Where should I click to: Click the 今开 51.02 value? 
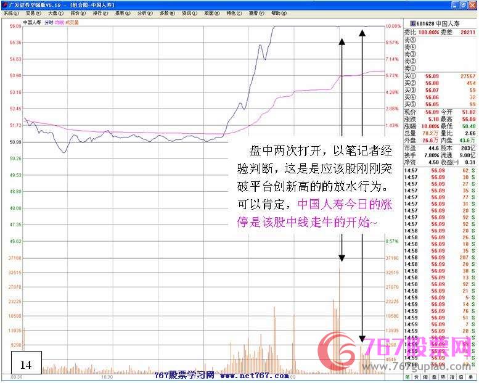pyautogui.click(x=469, y=112)
